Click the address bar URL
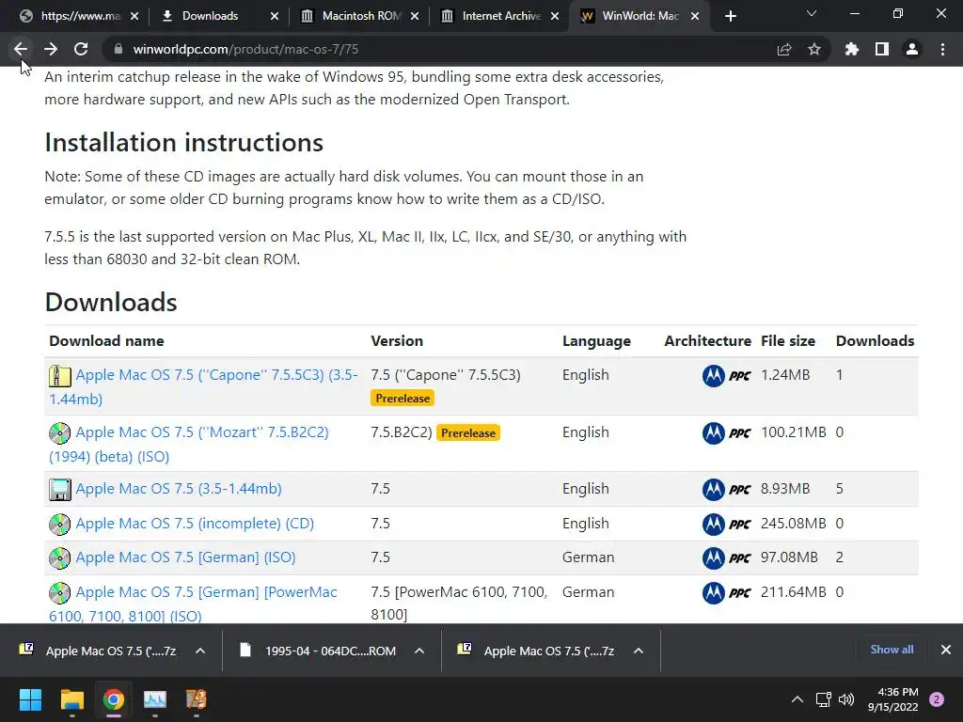 coord(245,49)
